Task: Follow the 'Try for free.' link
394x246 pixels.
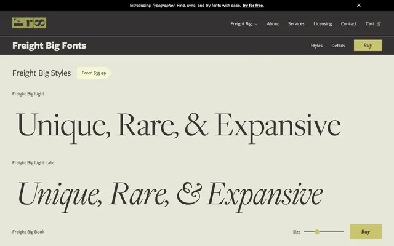Action: tap(253, 6)
